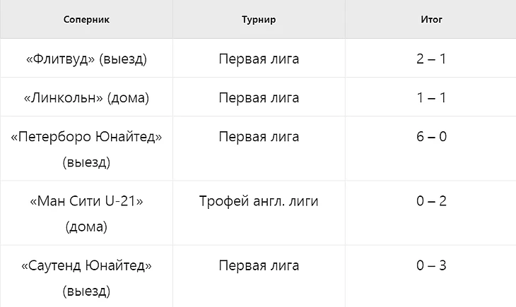
Task: Click the Итог column header
Action: point(431,19)
